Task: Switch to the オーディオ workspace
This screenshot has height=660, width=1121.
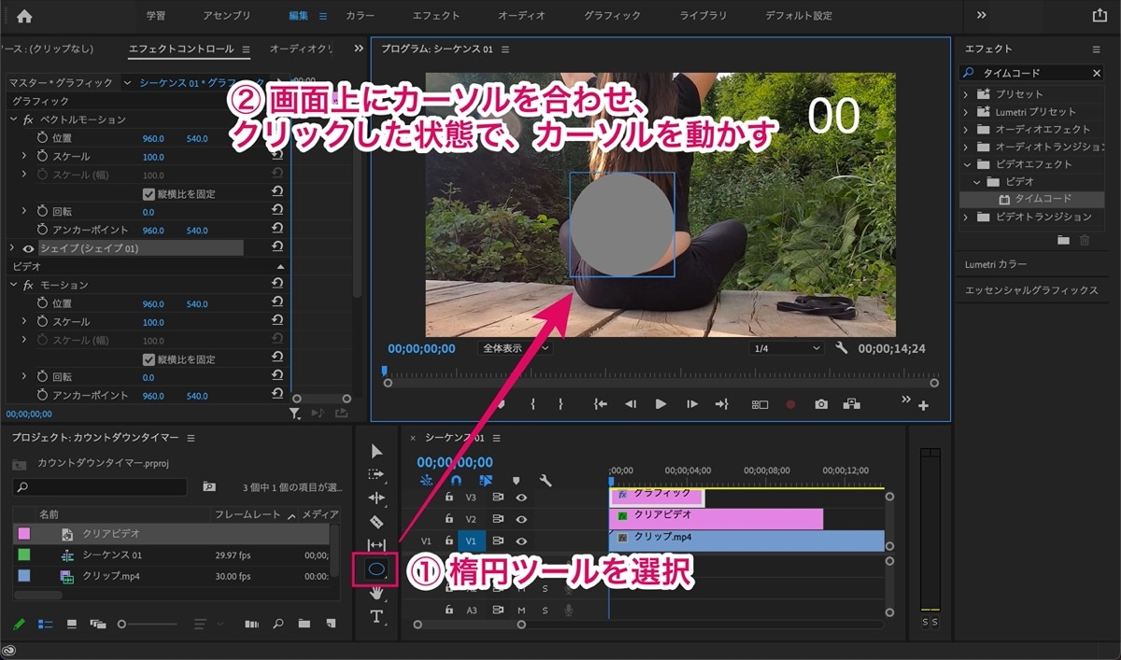Action: tap(521, 16)
